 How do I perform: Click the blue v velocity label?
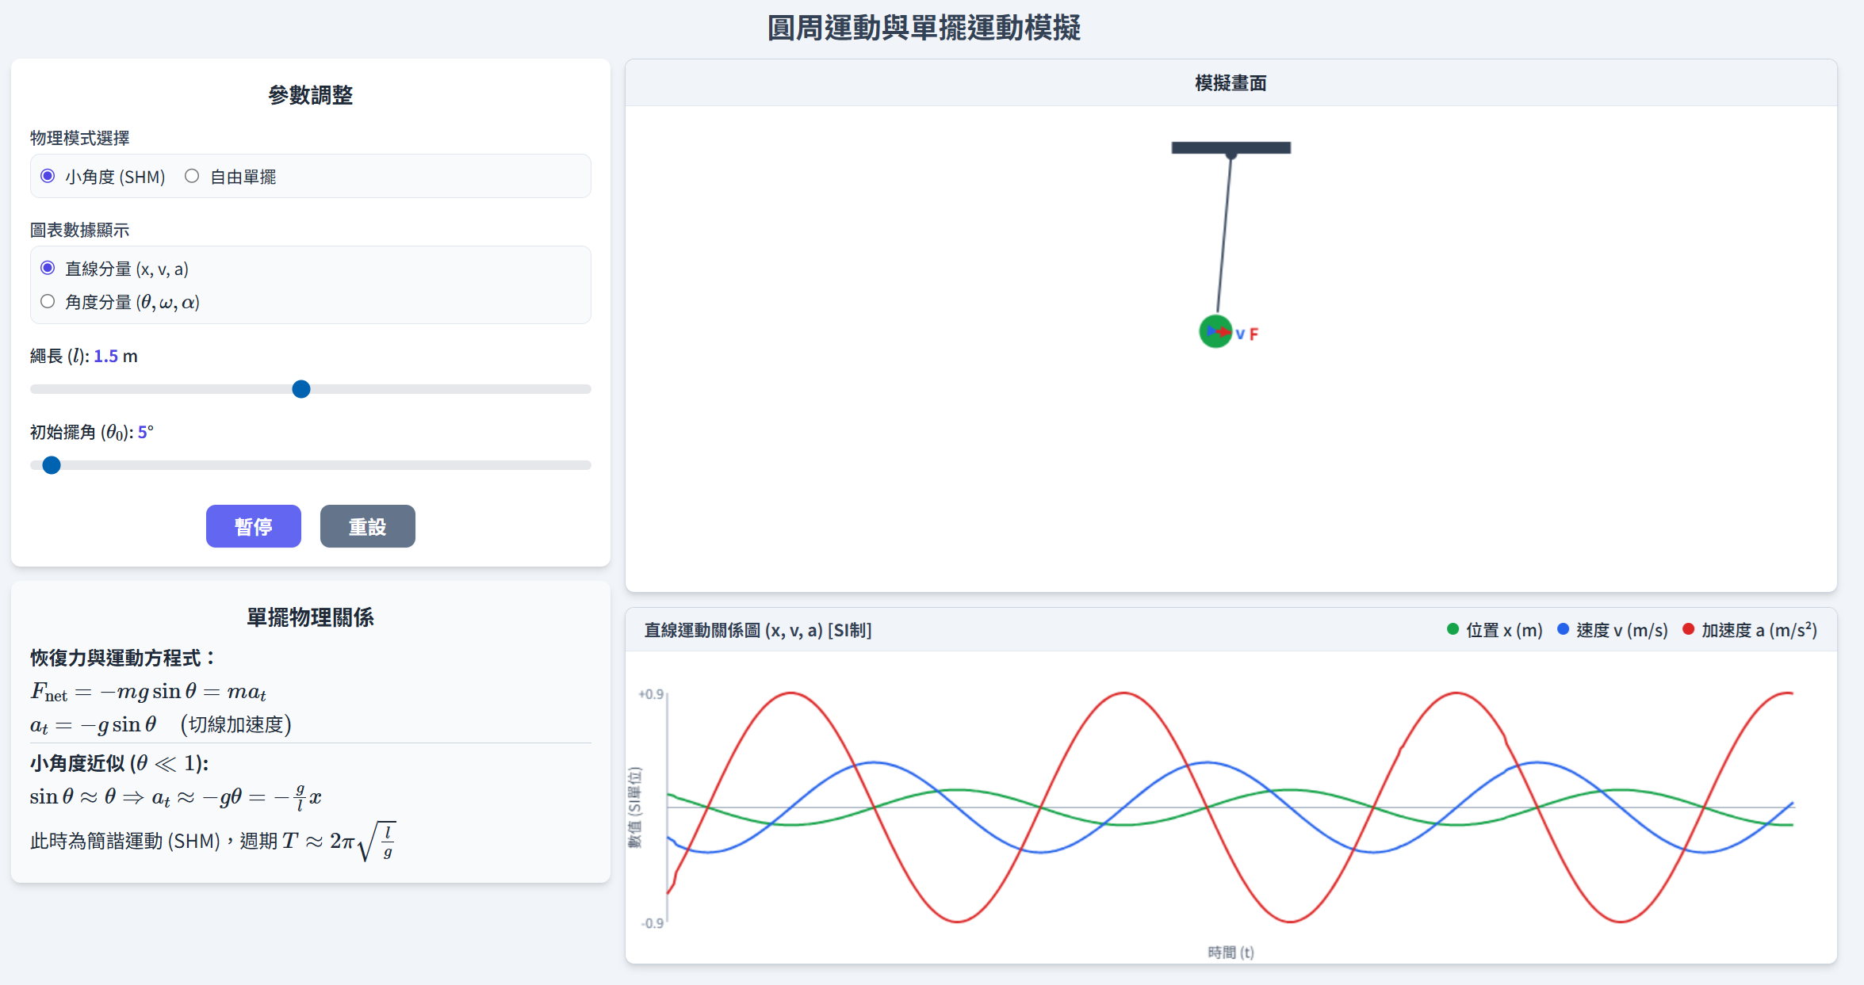click(x=1240, y=334)
